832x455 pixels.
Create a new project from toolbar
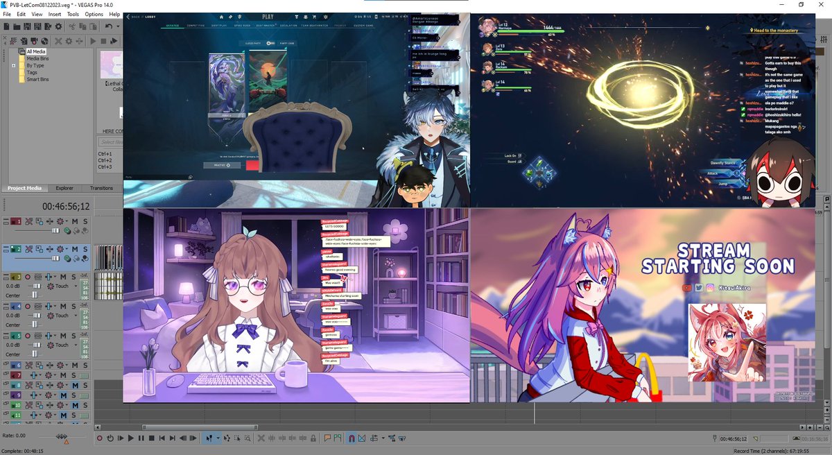(6, 26)
